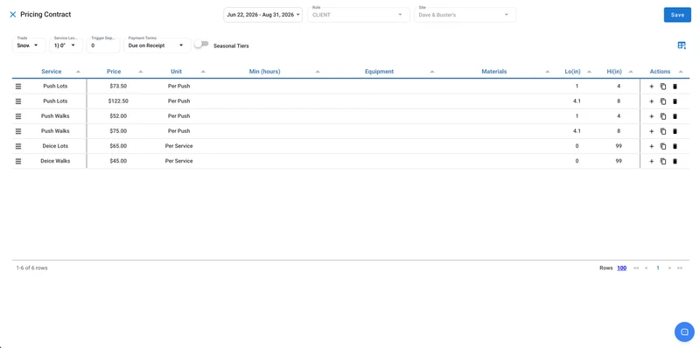Duplicate the Deice Walks row
700x348 pixels.
point(663,161)
